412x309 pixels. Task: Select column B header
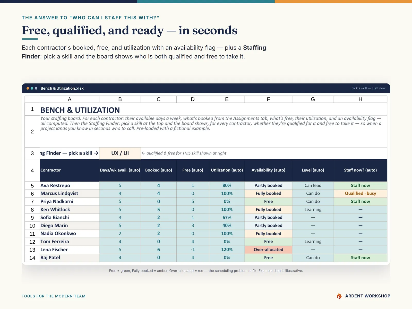click(120, 99)
